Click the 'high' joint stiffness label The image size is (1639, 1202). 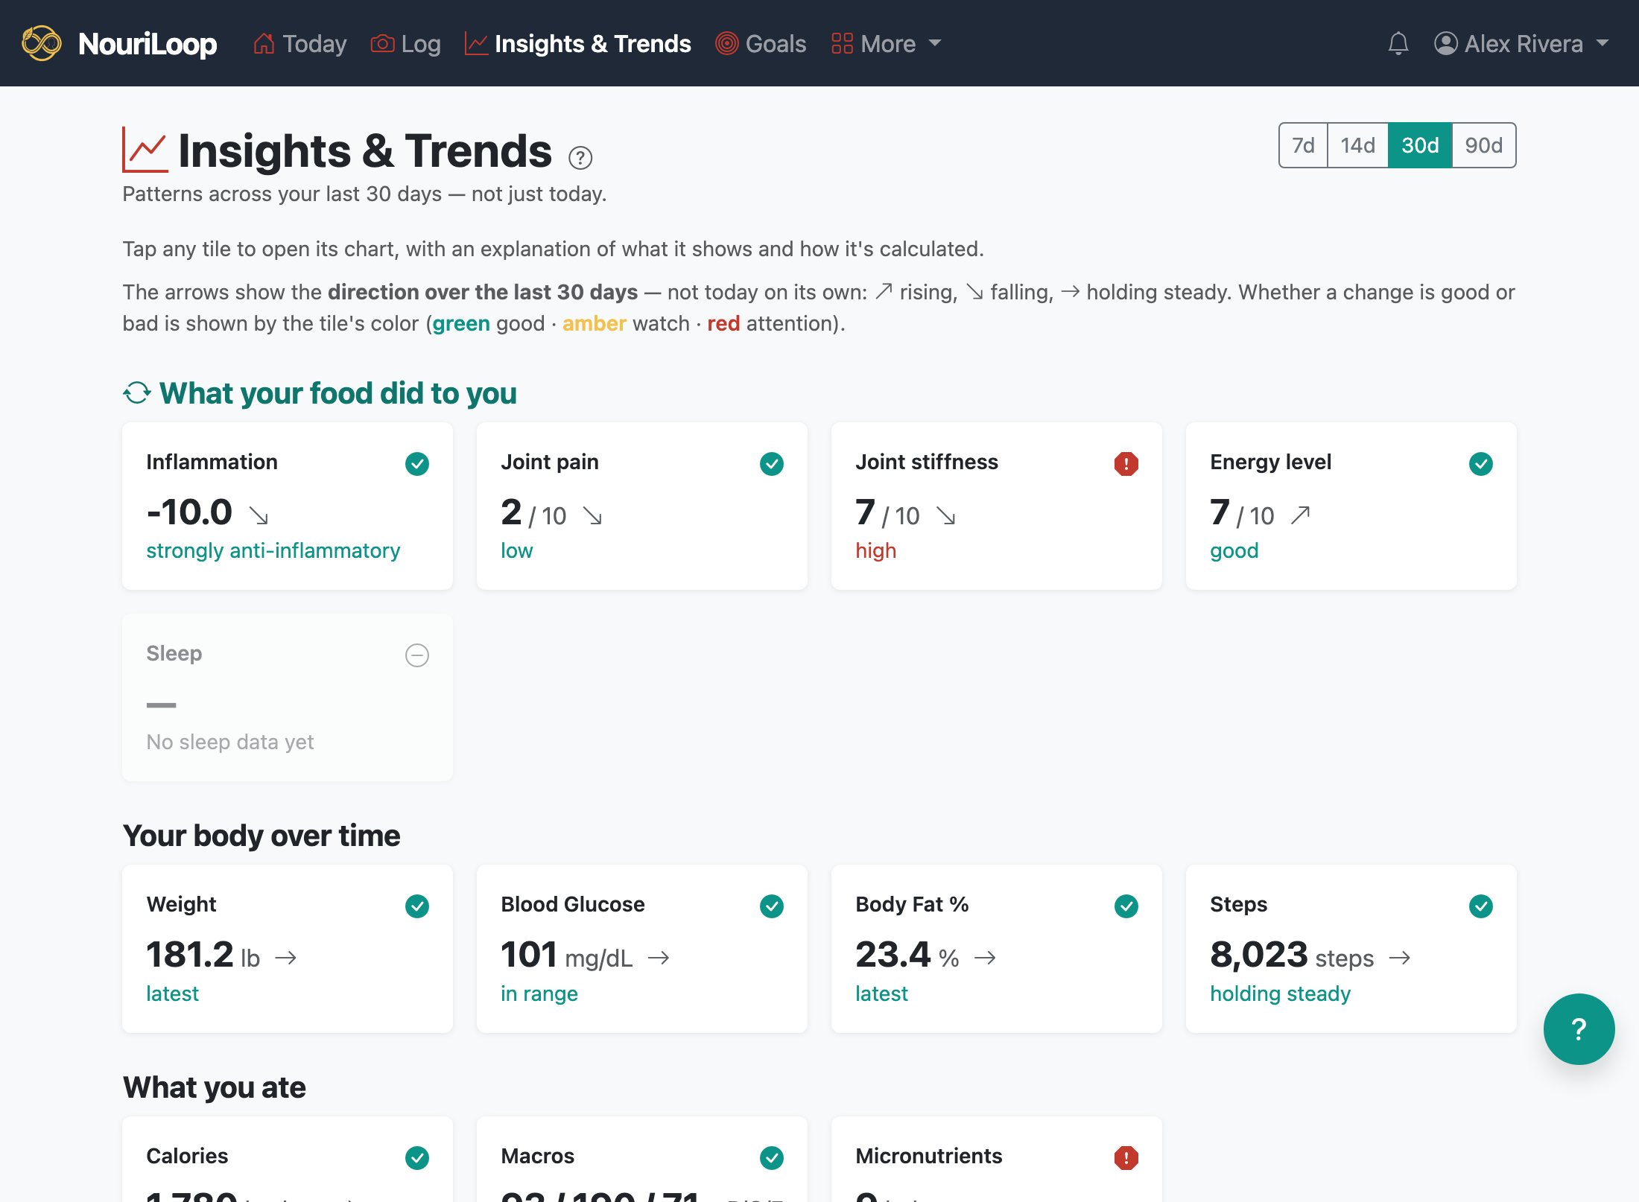875,550
